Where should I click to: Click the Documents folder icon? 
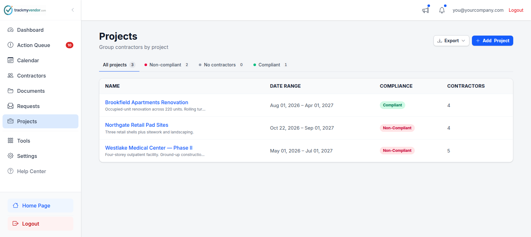[10, 91]
